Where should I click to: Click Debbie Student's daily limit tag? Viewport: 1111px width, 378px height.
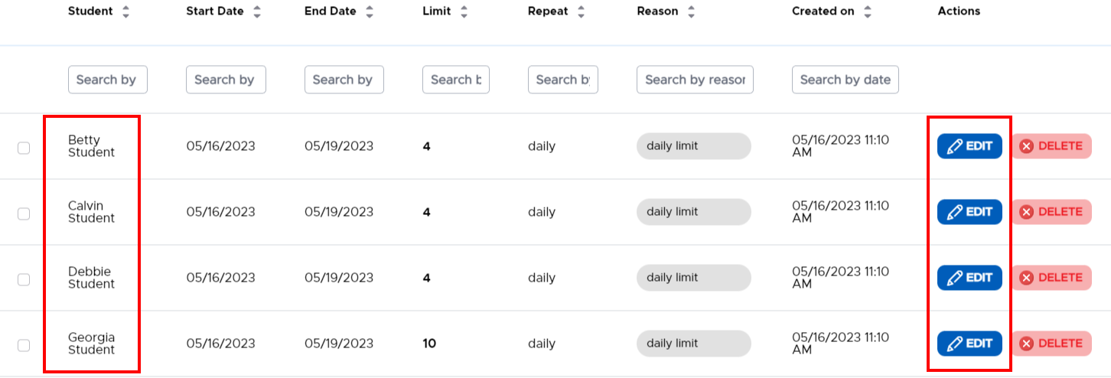coord(693,278)
